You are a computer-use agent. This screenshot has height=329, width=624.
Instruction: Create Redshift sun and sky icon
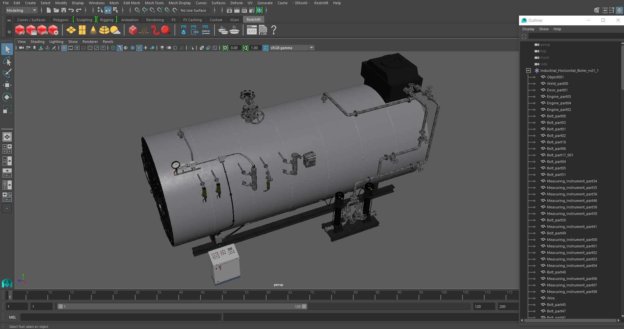(115, 30)
